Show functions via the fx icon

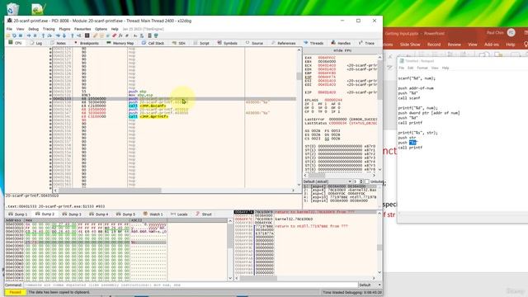tap(120, 35)
